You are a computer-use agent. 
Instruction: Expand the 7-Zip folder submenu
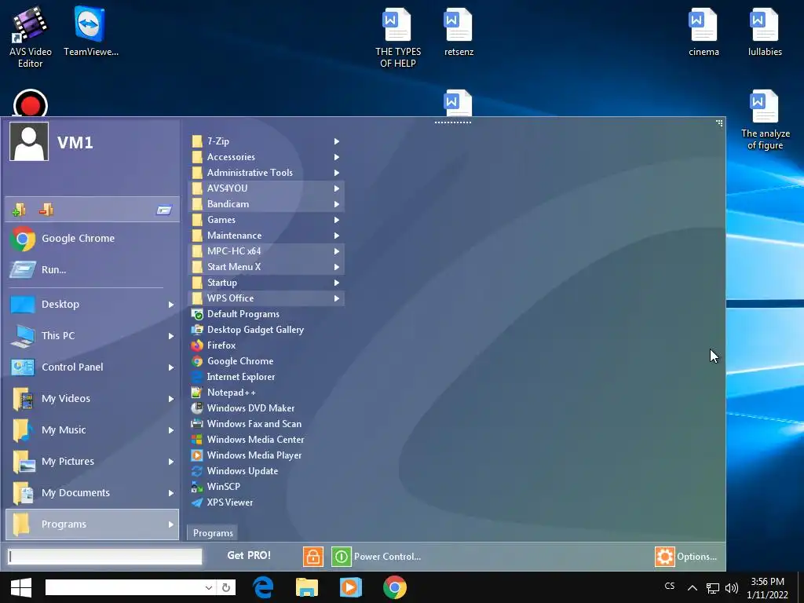(267, 141)
